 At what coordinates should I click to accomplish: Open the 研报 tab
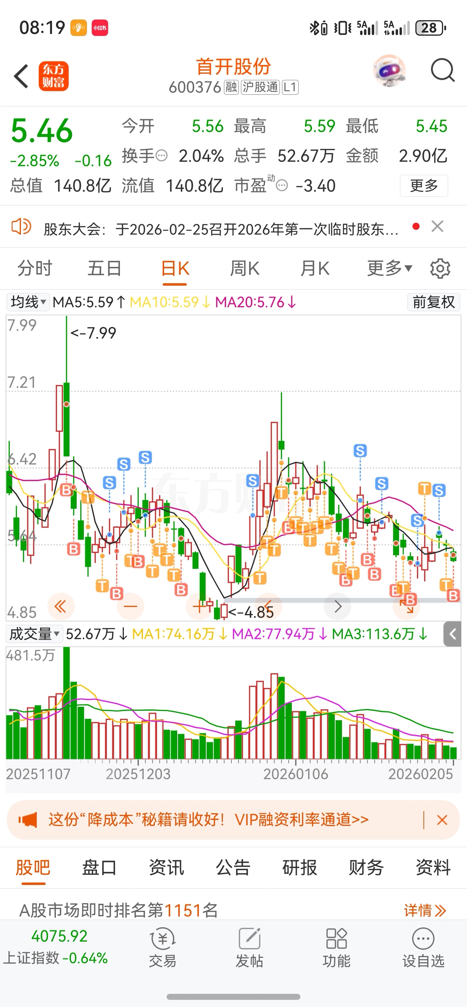tap(300, 867)
